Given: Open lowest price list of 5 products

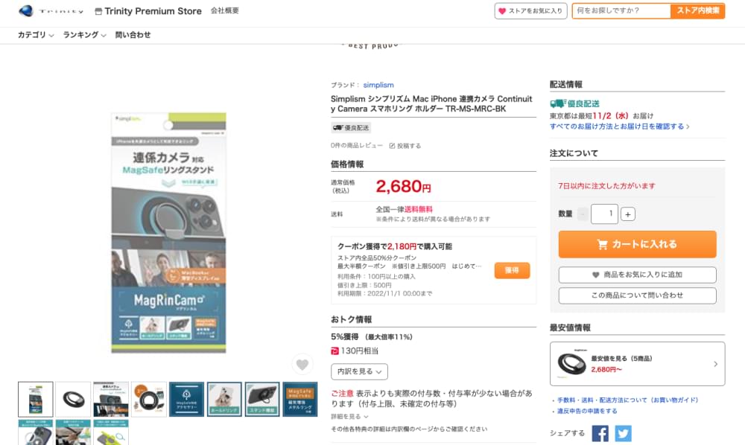Looking at the screenshot, I should click(637, 364).
